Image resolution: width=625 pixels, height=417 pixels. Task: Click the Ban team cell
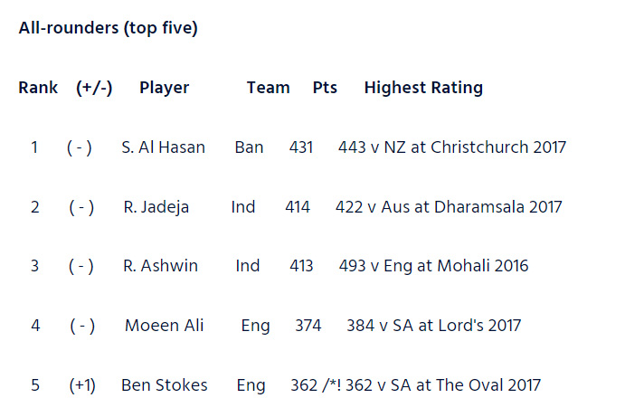tap(249, 147)
